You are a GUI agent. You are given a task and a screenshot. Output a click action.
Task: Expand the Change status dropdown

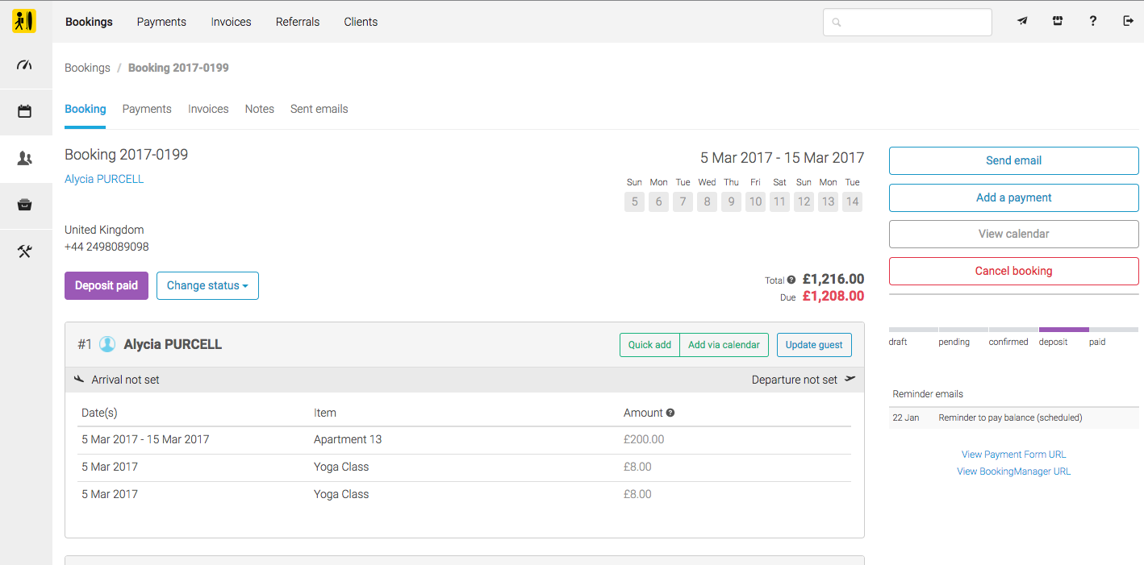(207, 285)
